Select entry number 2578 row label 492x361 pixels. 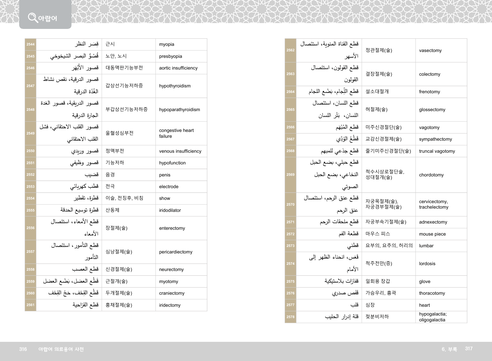click(290, 317)
